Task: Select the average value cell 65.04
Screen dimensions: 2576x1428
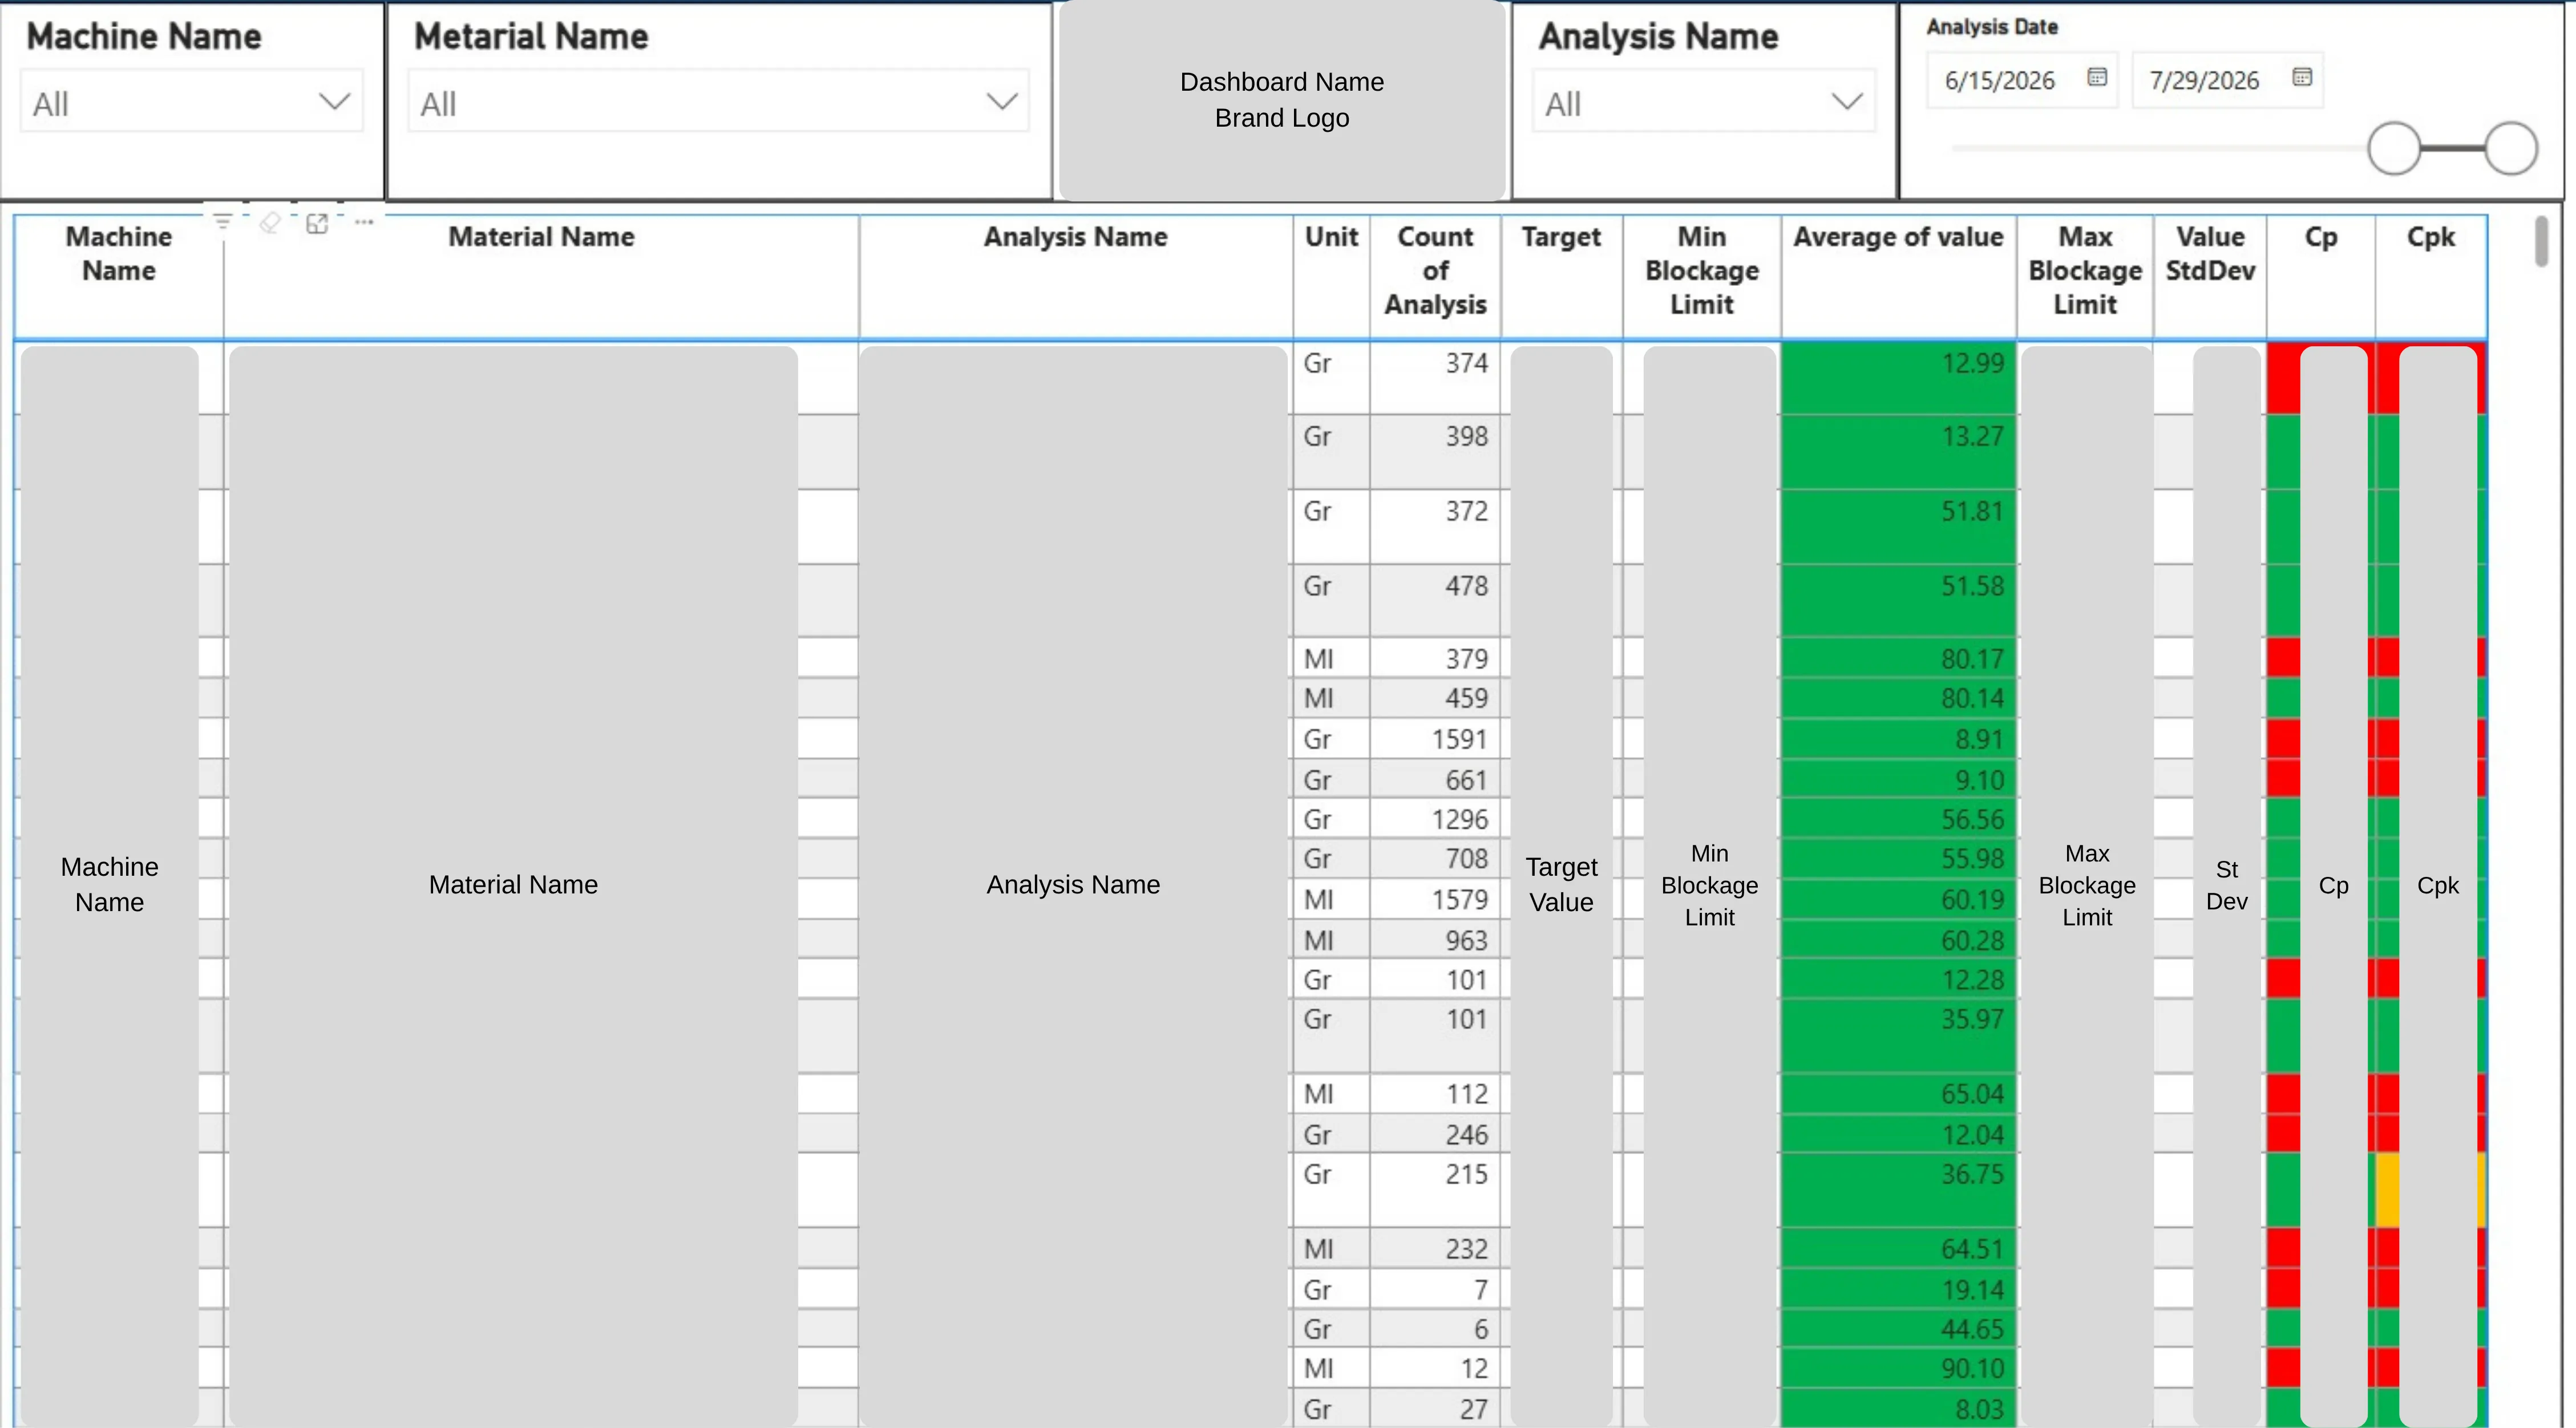Action: 1898,1093
